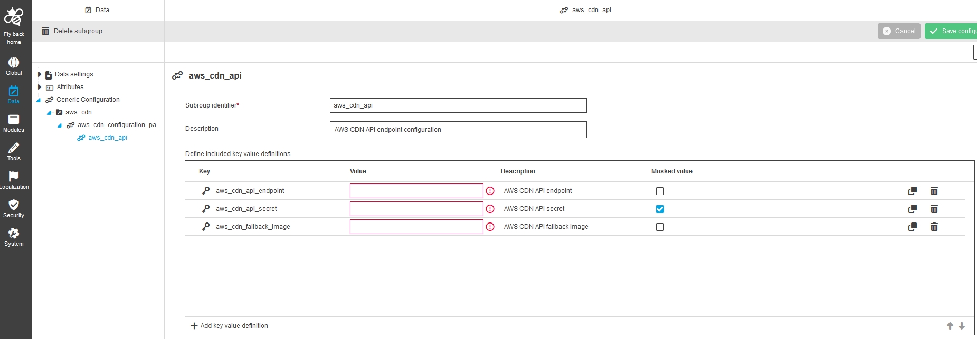
Task: Delete the aws_cdn_fallback_image row via trash
Action: pyautogui.click(x=934, y=227)
